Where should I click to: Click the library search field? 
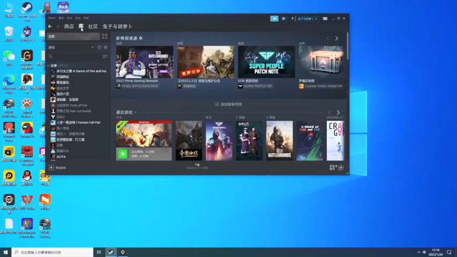point(74,56)
